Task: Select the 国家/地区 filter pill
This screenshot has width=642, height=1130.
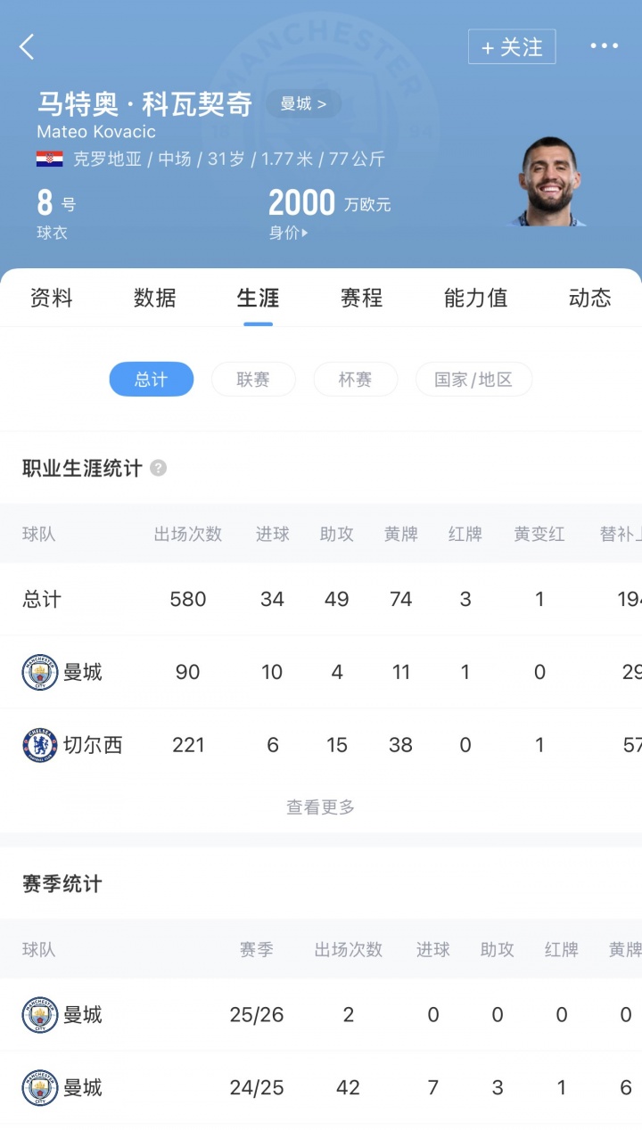Action: click(473, 380)
